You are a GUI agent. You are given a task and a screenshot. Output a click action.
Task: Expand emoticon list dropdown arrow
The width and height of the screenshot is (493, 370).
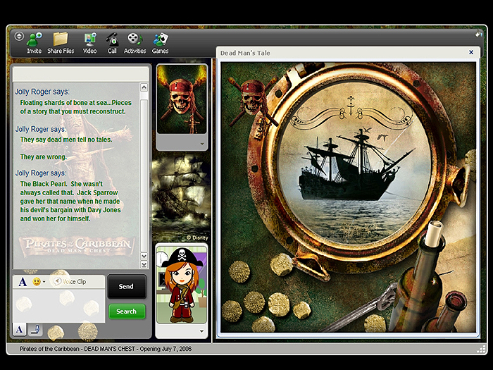(44, 282)
